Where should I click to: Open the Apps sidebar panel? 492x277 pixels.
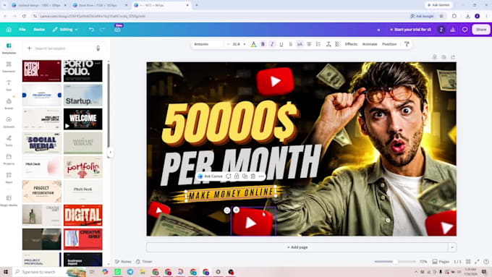pos(9,178)
